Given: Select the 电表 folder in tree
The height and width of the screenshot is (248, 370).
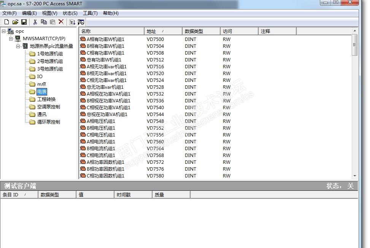Looking at the screenshot, I should [42, 91].
